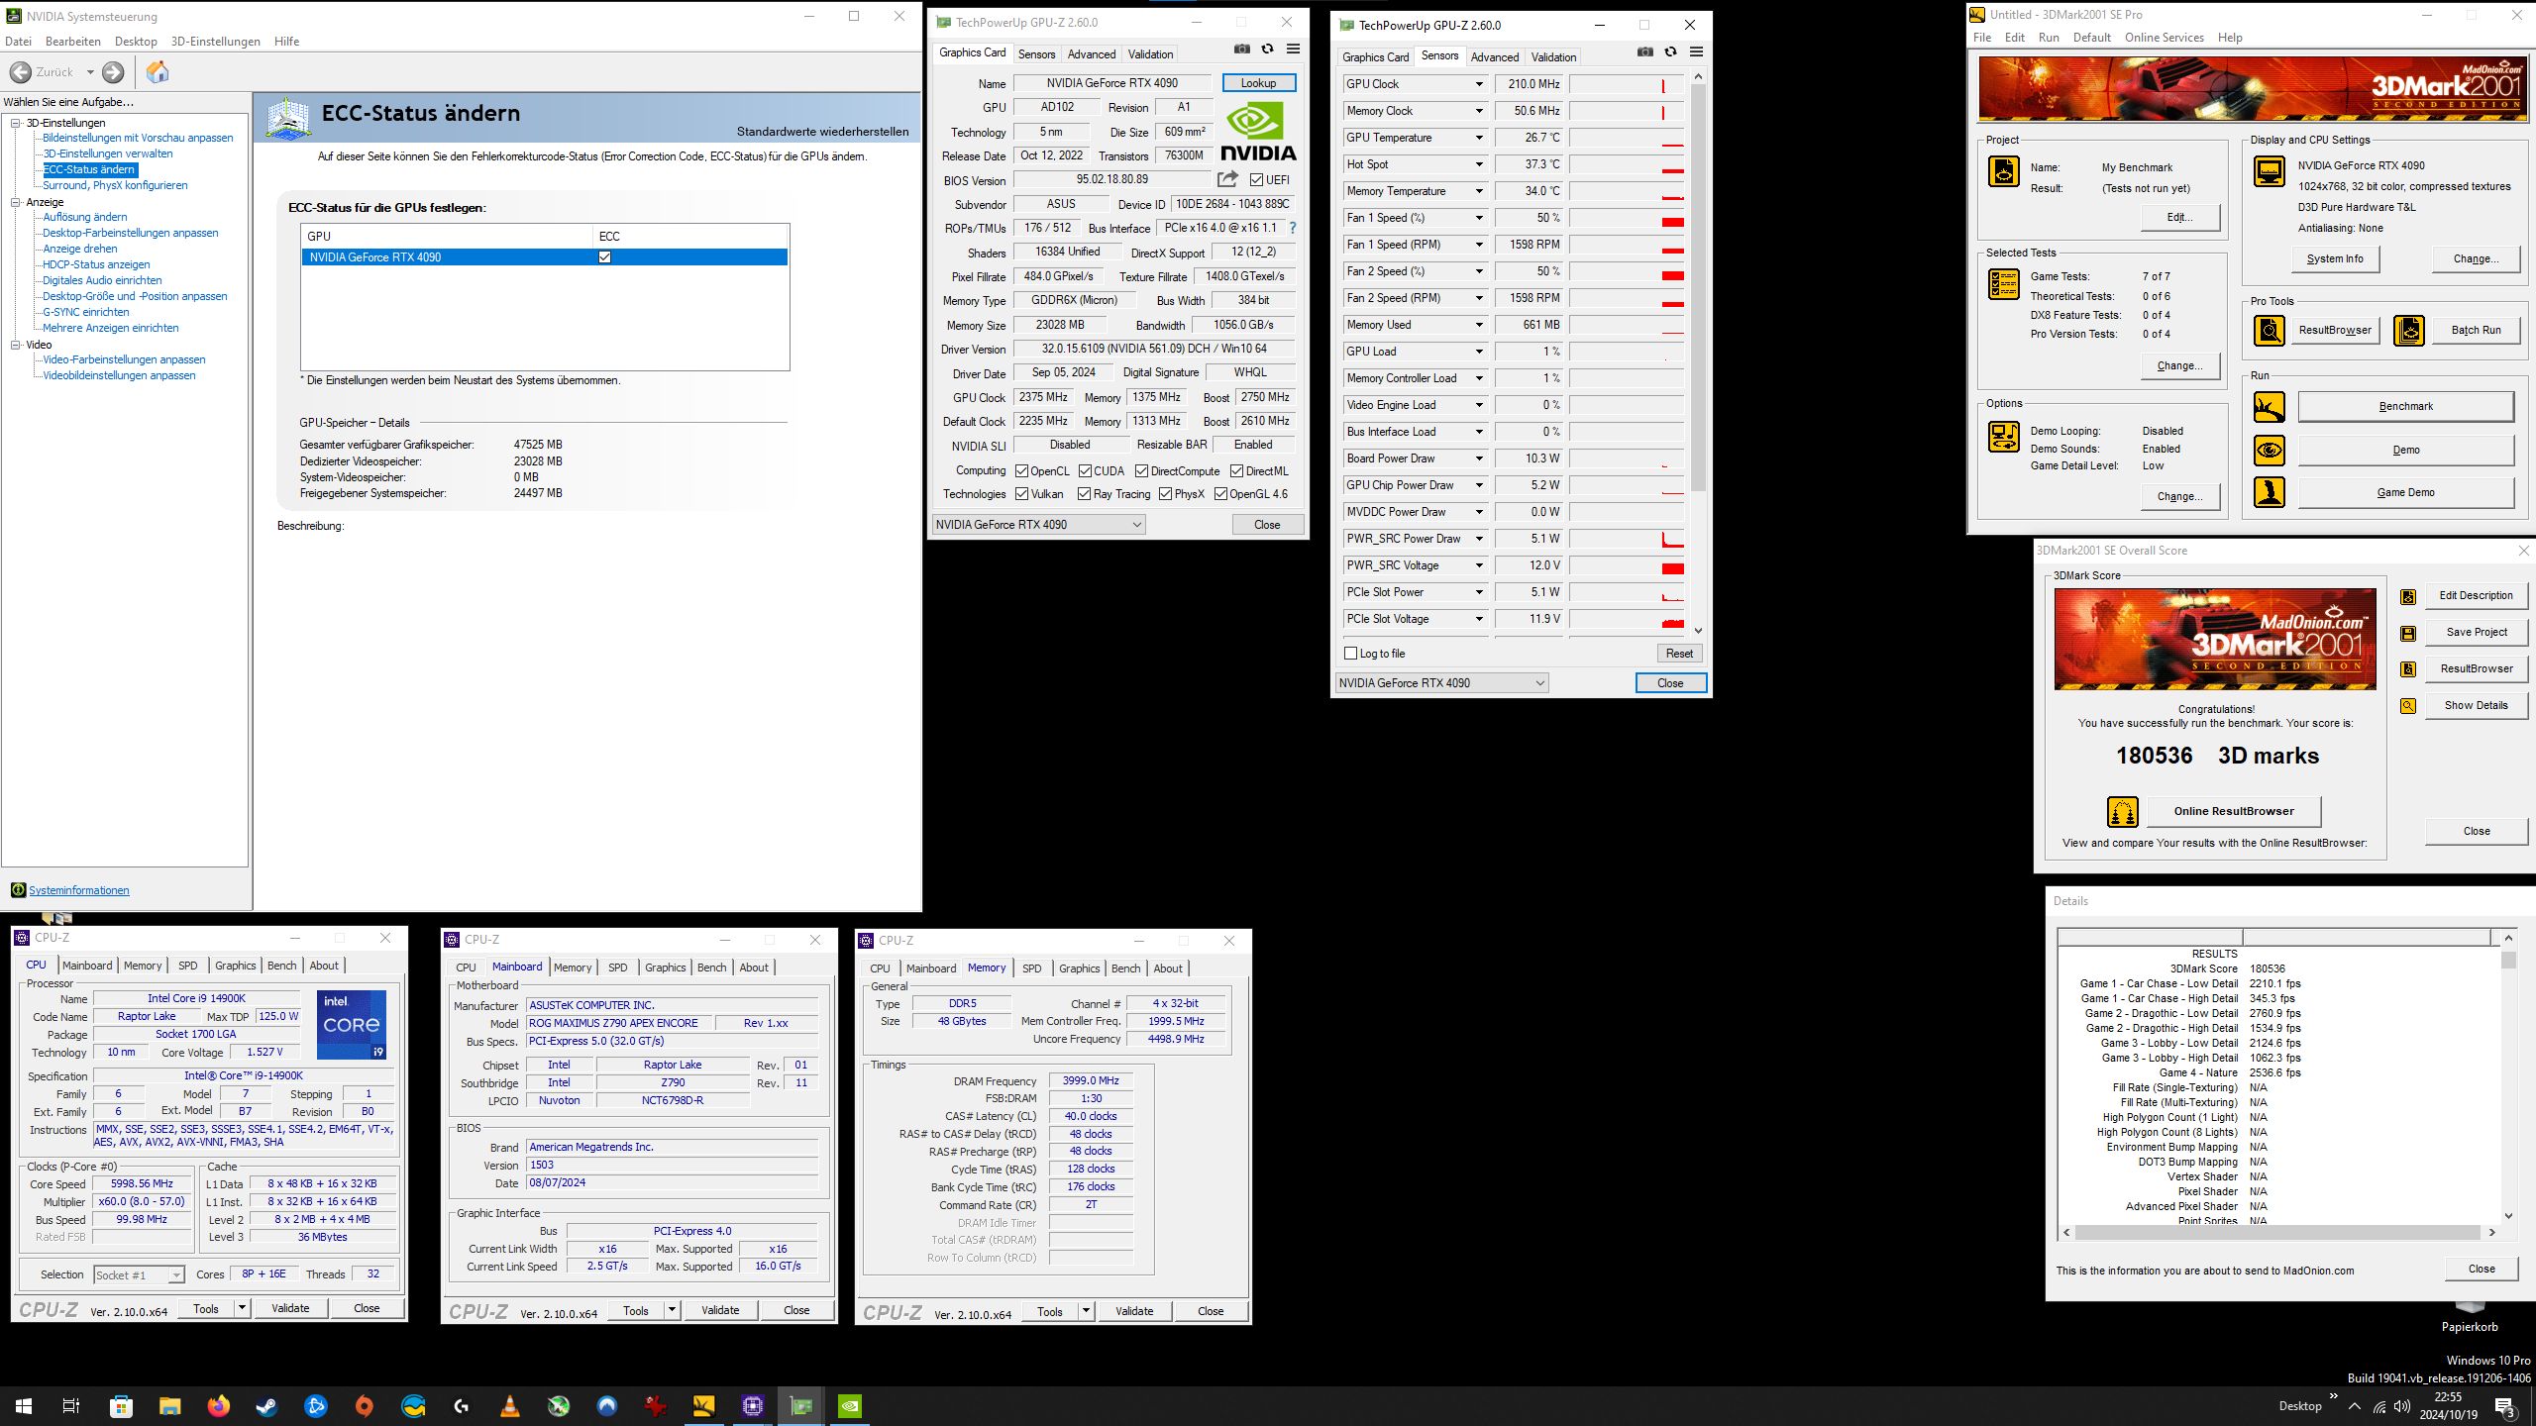Click the 3DMark Benchmark run icon
This screenshot has width=2536, height=1426.
[x=2270, y=407]
